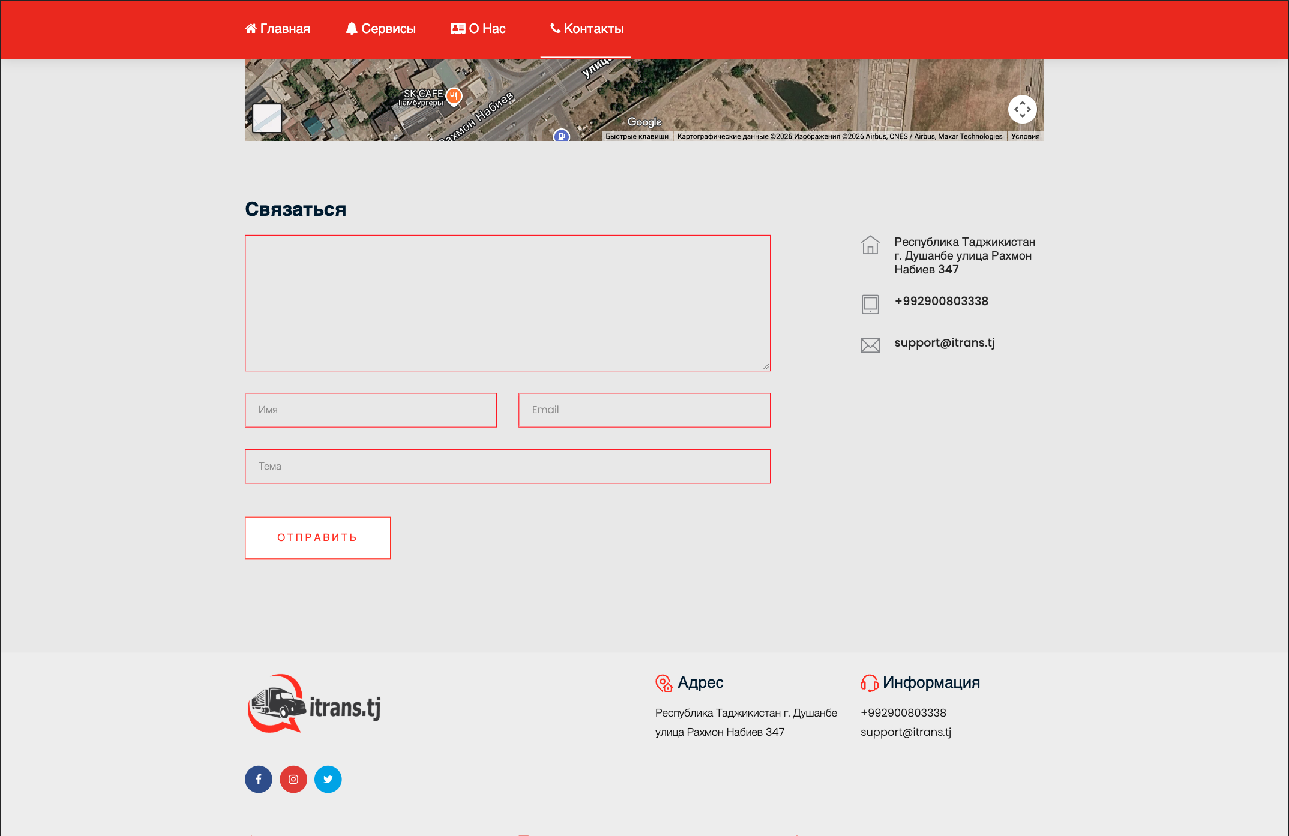The image size is (1289, 836).
Task: Open the Сервисы menu item
Action: 381,29
